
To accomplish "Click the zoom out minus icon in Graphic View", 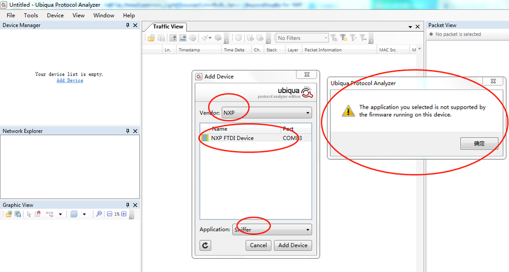I will [109, 214].
